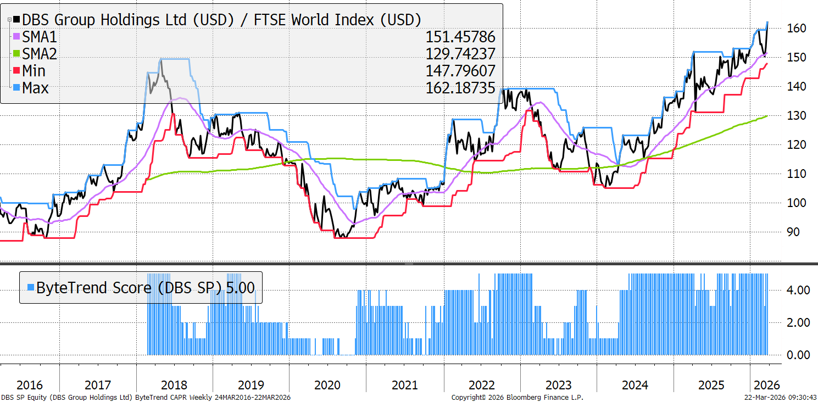Screen dimensions: 818x402
Task: Select the SMA2 legend label
Action: click(40, 54)
